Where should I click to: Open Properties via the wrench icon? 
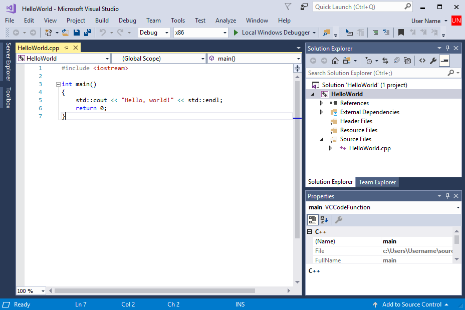pyautogui.click(x=432, y=60)
